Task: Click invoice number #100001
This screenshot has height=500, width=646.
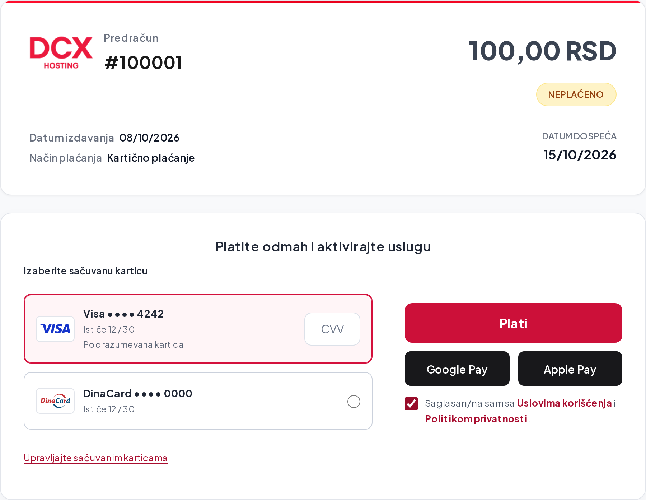Action: point(143,62)
